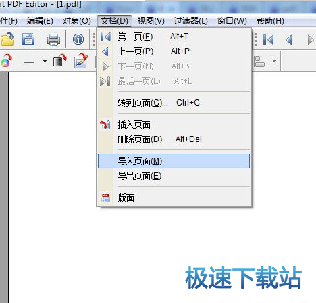The width and height of the screenshot is (316, 303).
Task: Choose 插入页面 menu entry
Action: click(174, 124)
